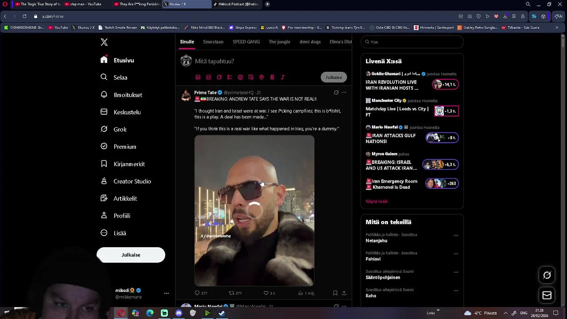
Task: Click Näytä lisää under live spaces
Action: click(377, 201)
